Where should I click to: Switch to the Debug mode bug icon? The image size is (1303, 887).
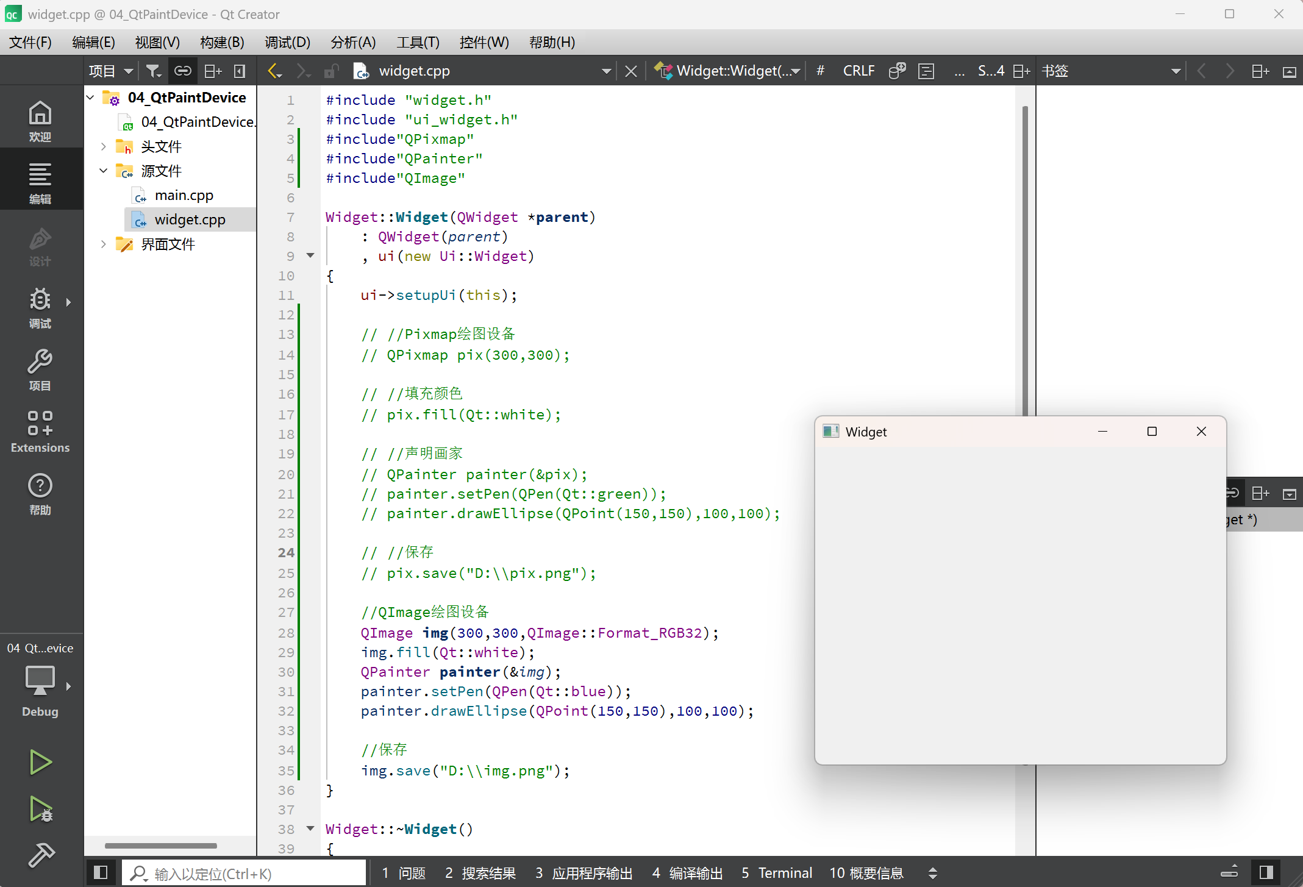click(40, 307)
